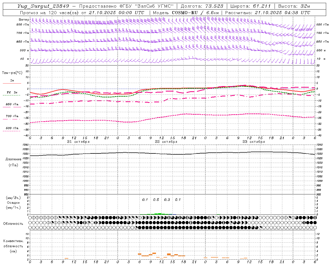Screen dimensions: 330x264
Task: Click the red line sample under 2м legend
Action: coord(12,83)
